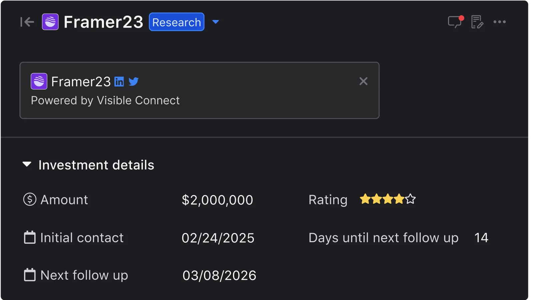Set rating to five stars
The width and height of the screenshot is (533, 300).
(x=411, y=199)
